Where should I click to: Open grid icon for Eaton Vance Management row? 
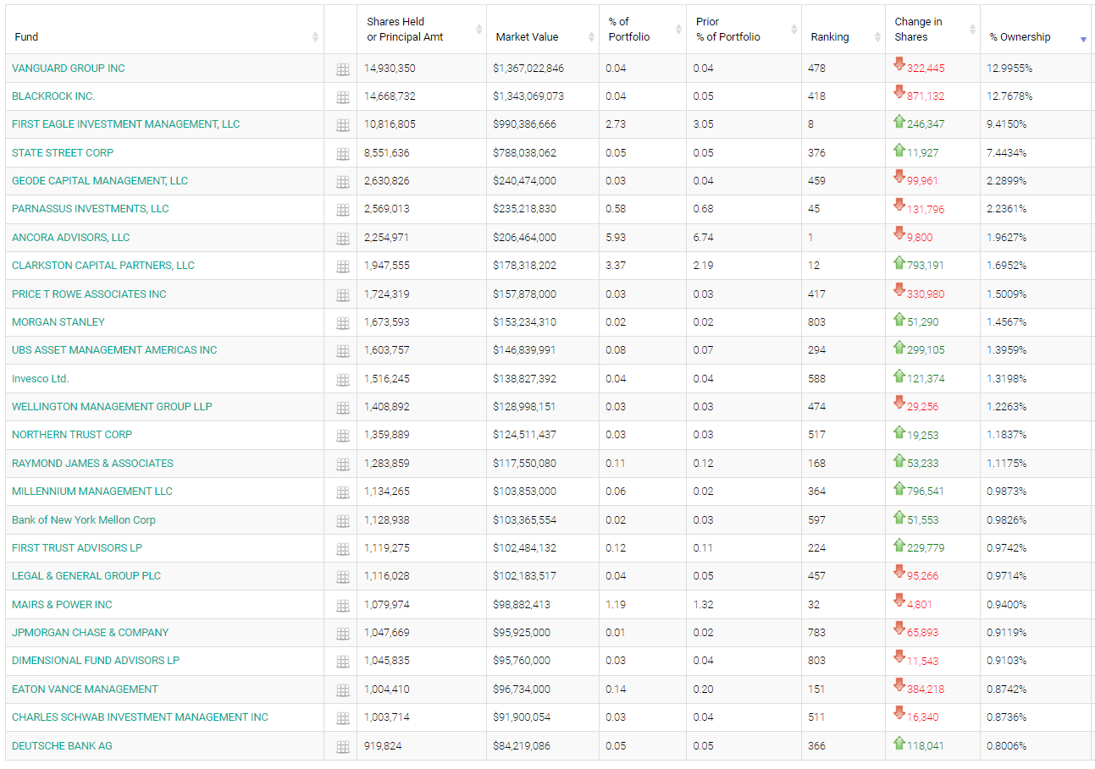343,690
